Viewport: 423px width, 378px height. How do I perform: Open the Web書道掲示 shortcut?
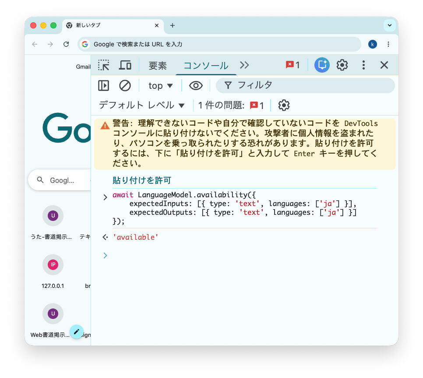pos(50,321)
